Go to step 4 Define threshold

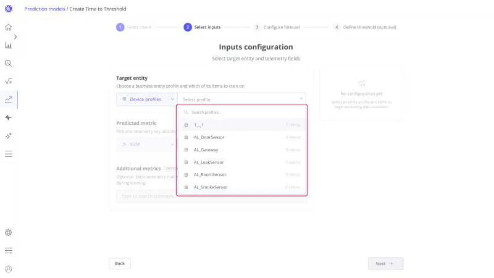[x=364, y=27]
